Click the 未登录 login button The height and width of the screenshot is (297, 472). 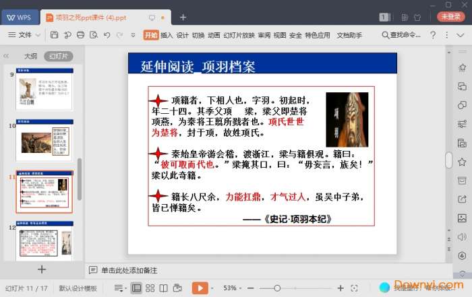(x=450, y=17)
